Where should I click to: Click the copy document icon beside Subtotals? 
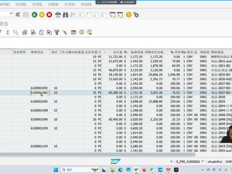click(x=25, y=32)
